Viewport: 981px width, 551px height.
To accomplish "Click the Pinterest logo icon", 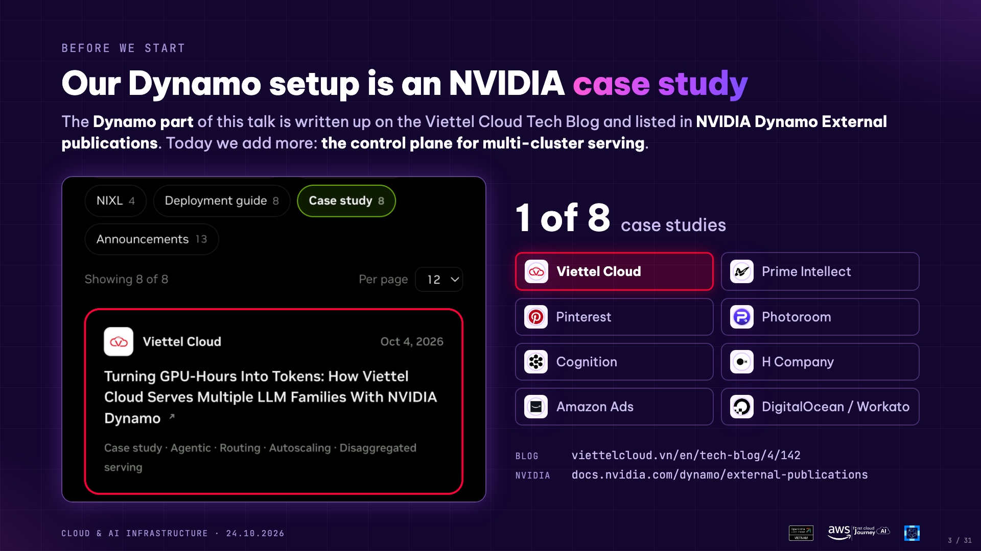I will tap(536, 317).
